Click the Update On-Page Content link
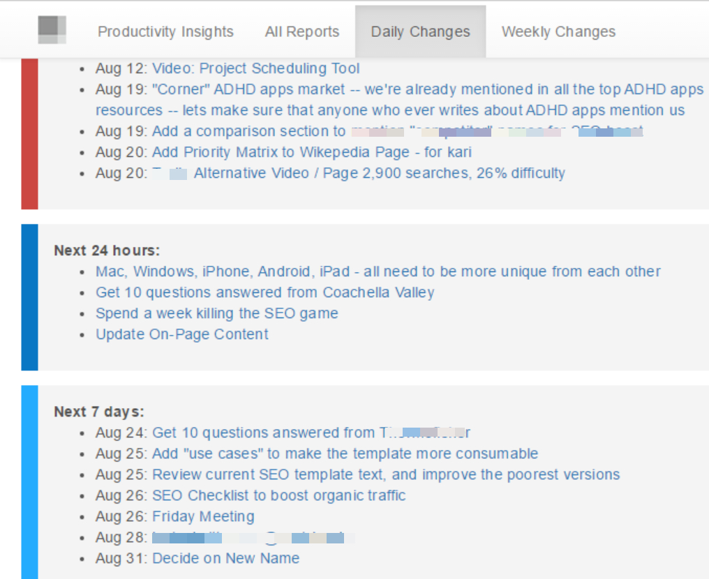The width and height of the screenshot is (709, 579). click(x=181, y=334)
